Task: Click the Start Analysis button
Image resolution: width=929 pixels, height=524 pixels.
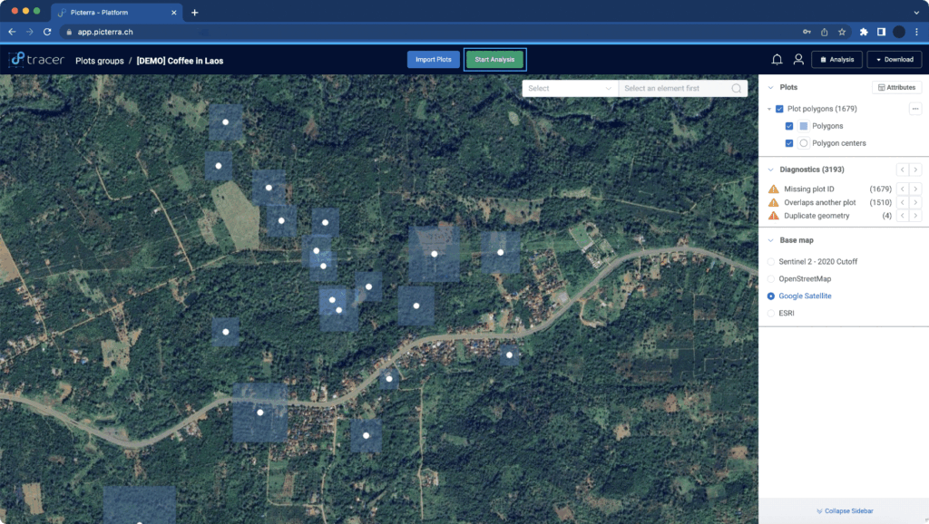Action: click(494, 59)
